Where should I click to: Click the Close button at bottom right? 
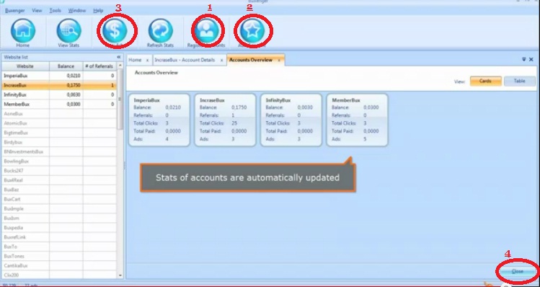click(x=517, y=271)
